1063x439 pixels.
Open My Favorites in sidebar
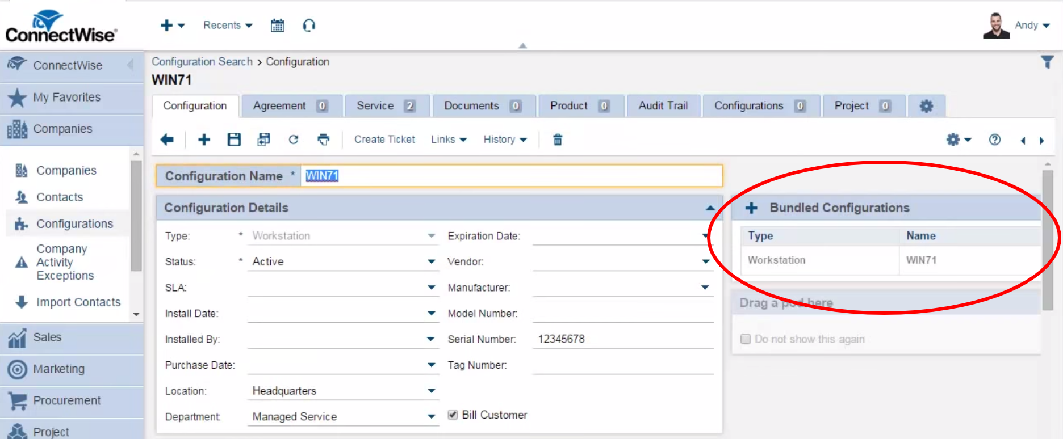click(x=72, y=98)
